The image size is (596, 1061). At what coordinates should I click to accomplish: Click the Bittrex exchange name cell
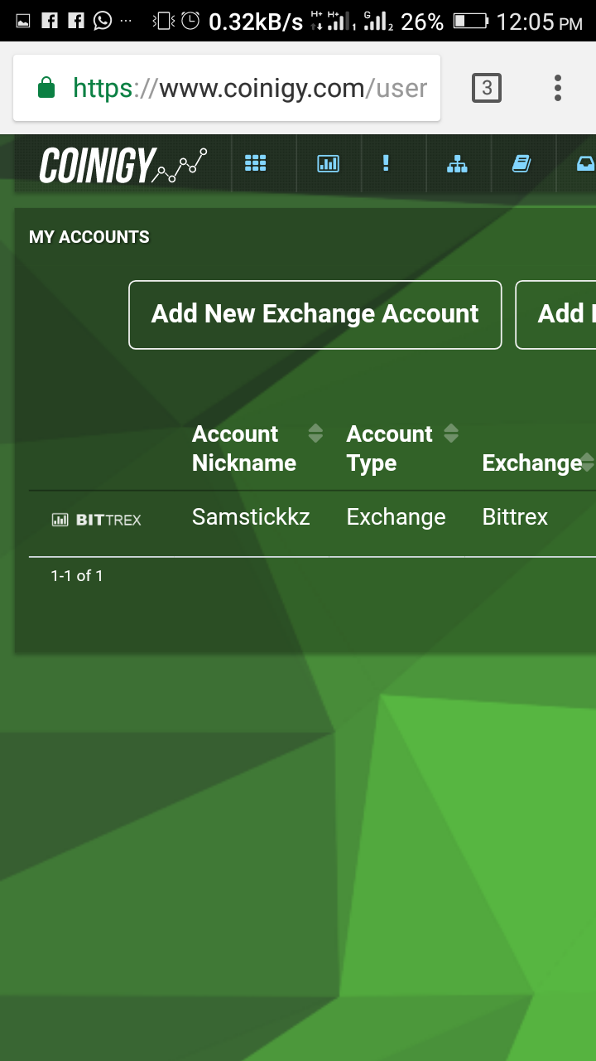[x=515, y=517]
